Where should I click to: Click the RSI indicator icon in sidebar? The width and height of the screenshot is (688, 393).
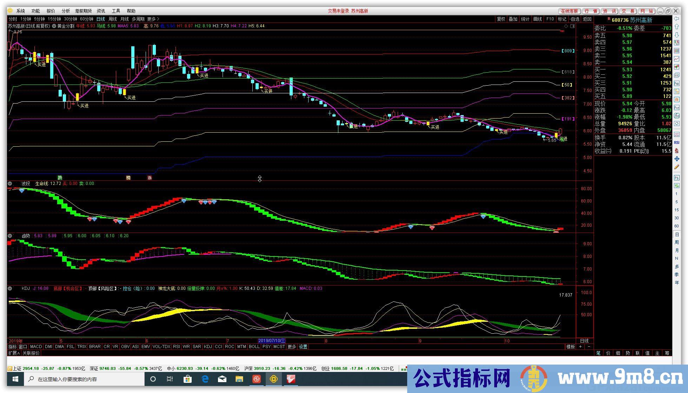[x=676, y=143]
